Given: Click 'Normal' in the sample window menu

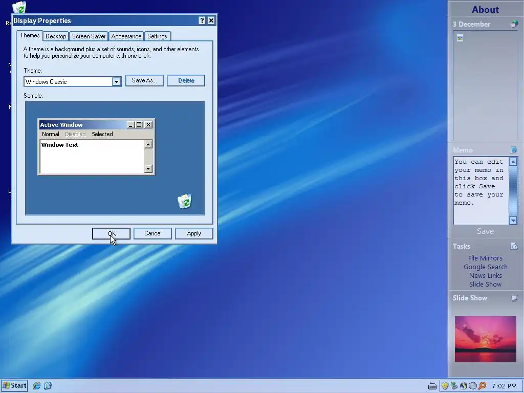Looking at the screenshot, I should pyautogui.click(x=51, y=134).
